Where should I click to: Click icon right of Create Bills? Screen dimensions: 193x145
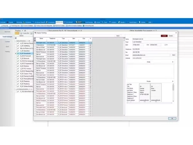(x=31, y=33)
